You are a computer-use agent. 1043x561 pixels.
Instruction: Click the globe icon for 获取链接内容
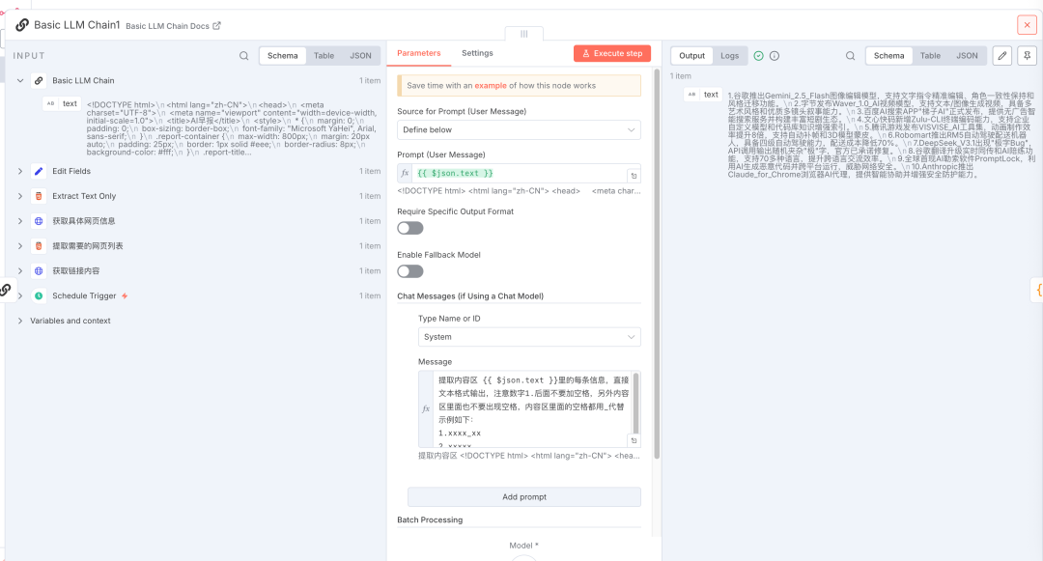pos(39,270)
